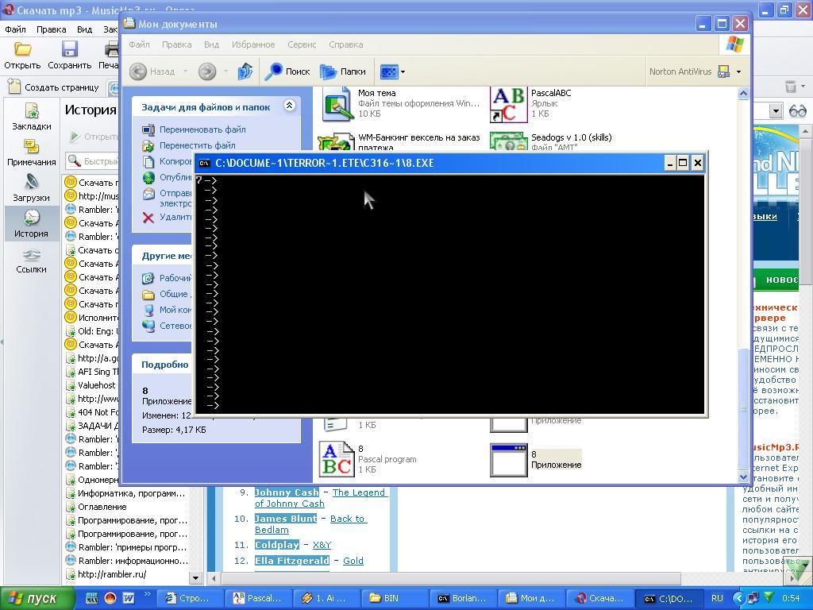
Task: Open the Закладки (Bookmarks) panel in Opera
Action: [32, 117]
